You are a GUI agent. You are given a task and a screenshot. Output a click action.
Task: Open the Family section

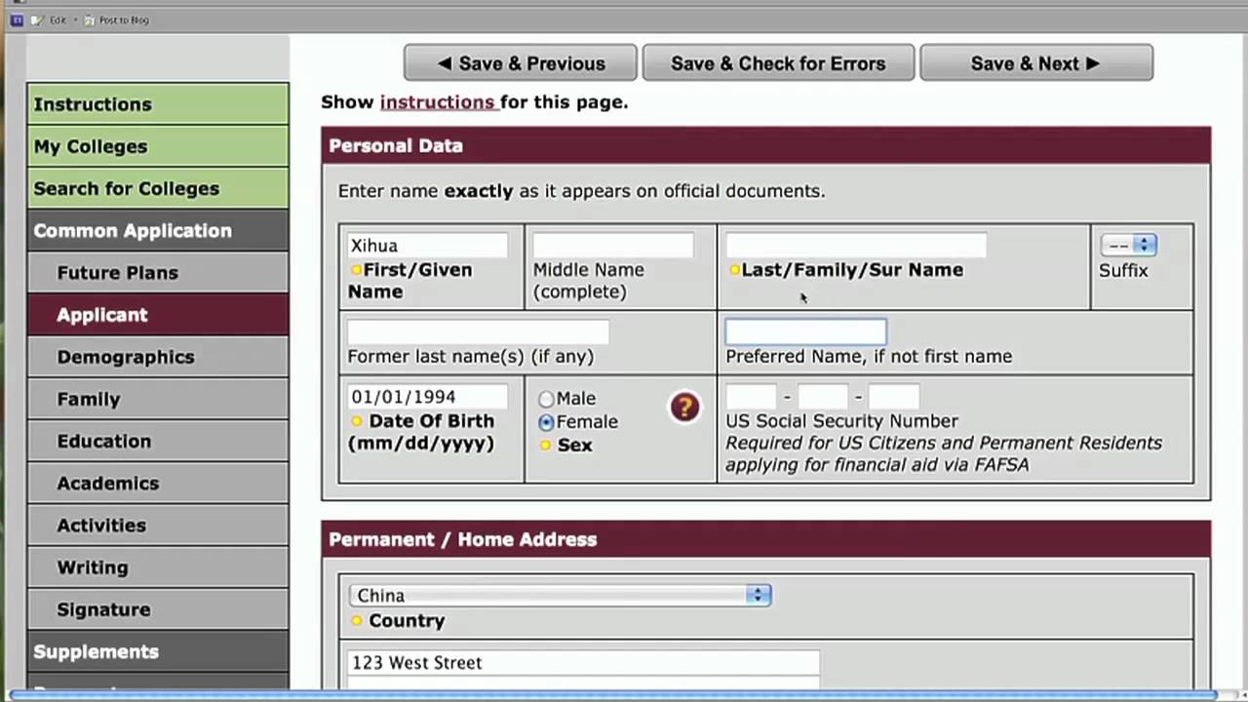pos(158,399)
